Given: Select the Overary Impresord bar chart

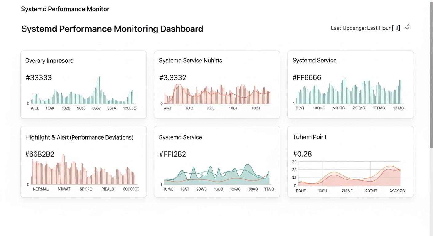Looking at the screenshot, I should (83, 92).
